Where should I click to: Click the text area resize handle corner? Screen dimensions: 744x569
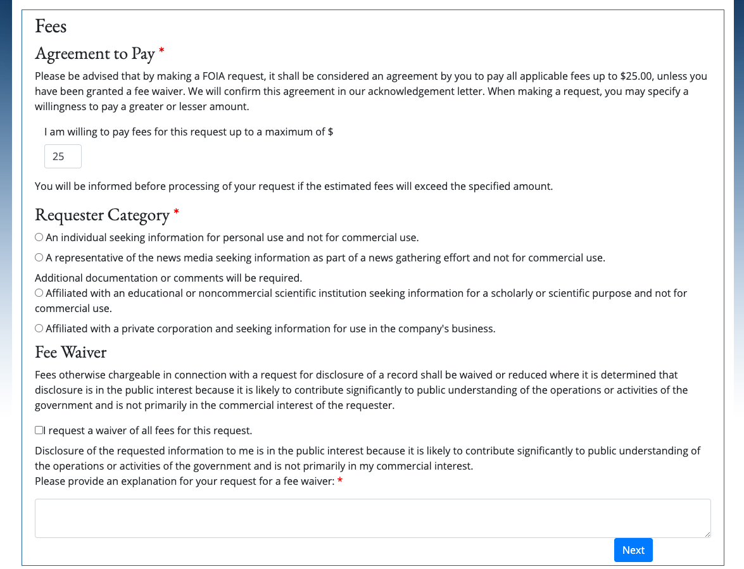(707, 534)
